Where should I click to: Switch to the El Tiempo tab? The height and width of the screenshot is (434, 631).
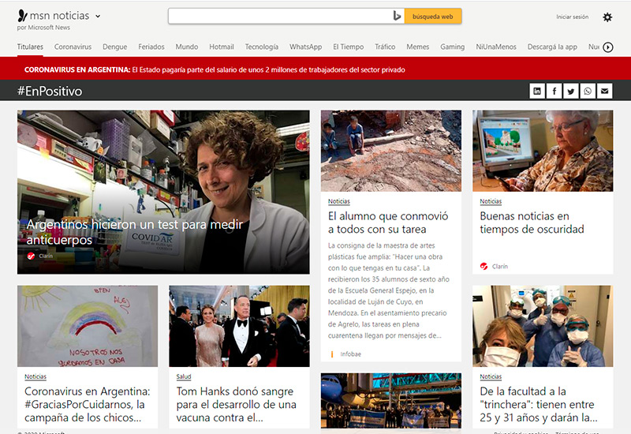(348, 47)
